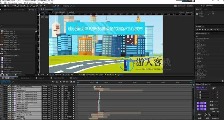Select the Horizontal Type tool
Screen dimensions: 224x120
27,6
